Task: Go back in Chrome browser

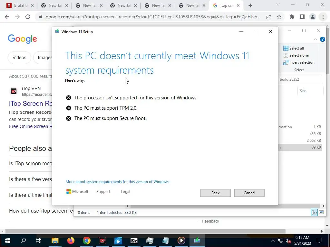Action: pos(7,17)
